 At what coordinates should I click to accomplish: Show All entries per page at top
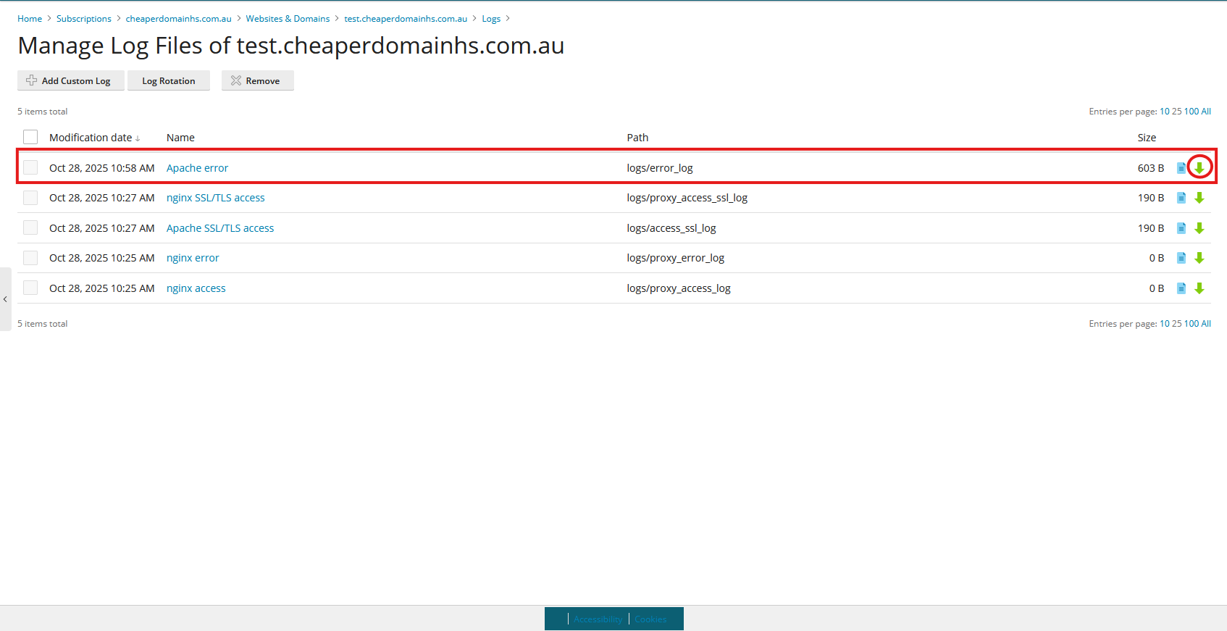1206,112
